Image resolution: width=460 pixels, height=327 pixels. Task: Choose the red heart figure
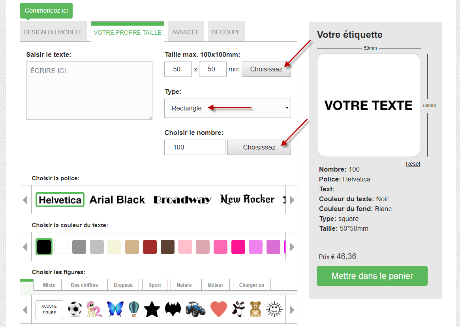(219, 309)
